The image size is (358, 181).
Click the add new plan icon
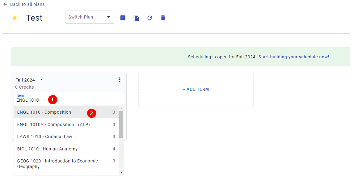pos(123,18)
